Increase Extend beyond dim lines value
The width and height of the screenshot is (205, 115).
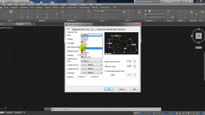135,61
